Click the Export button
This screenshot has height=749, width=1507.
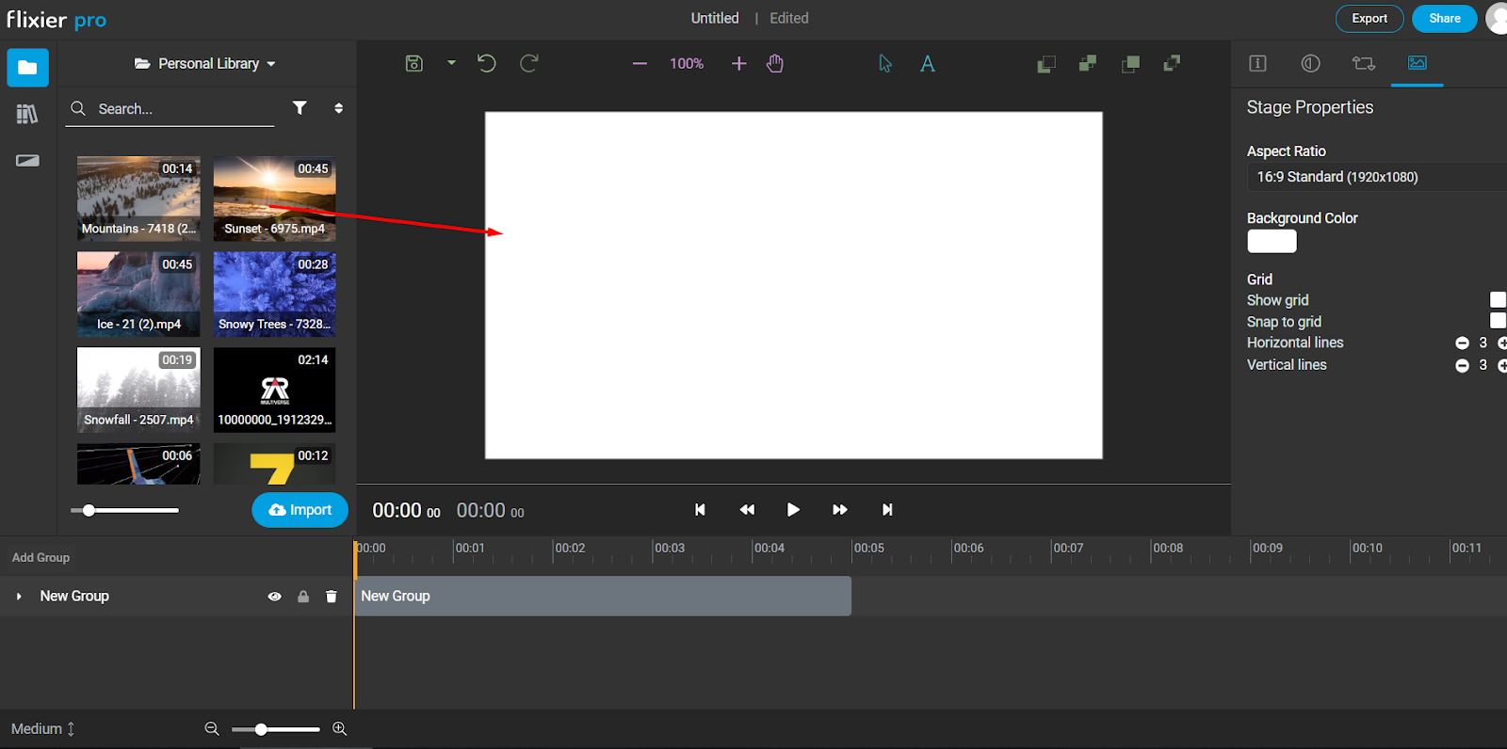pos(1369,19)
